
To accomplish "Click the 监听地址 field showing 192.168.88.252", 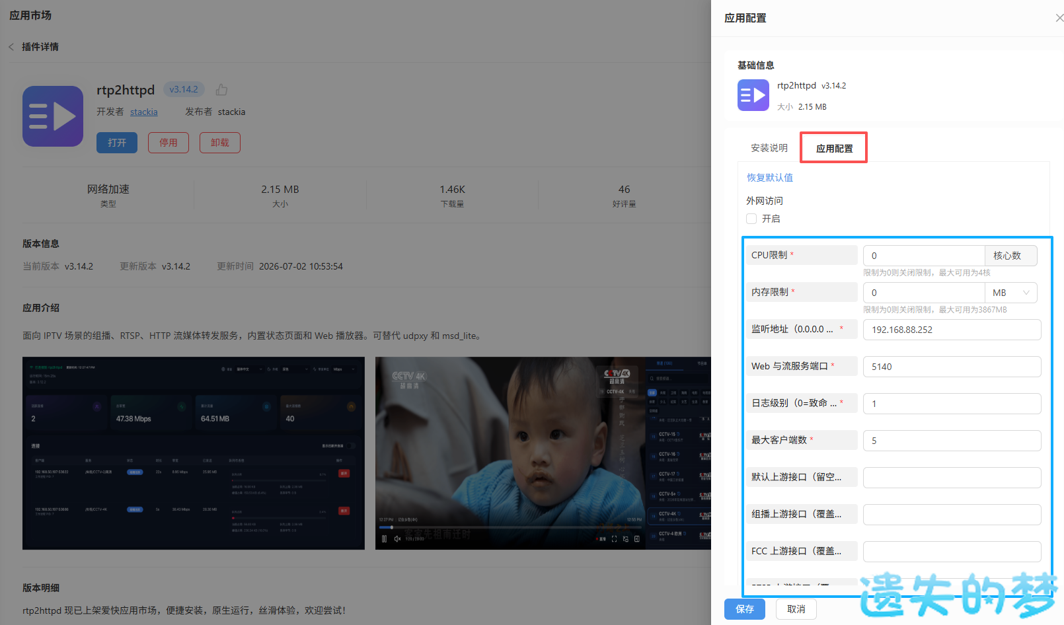I will click(x=952, y=330).
